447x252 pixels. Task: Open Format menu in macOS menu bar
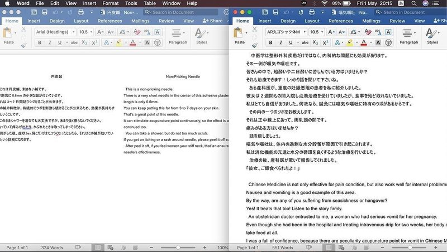pos(110,3)
